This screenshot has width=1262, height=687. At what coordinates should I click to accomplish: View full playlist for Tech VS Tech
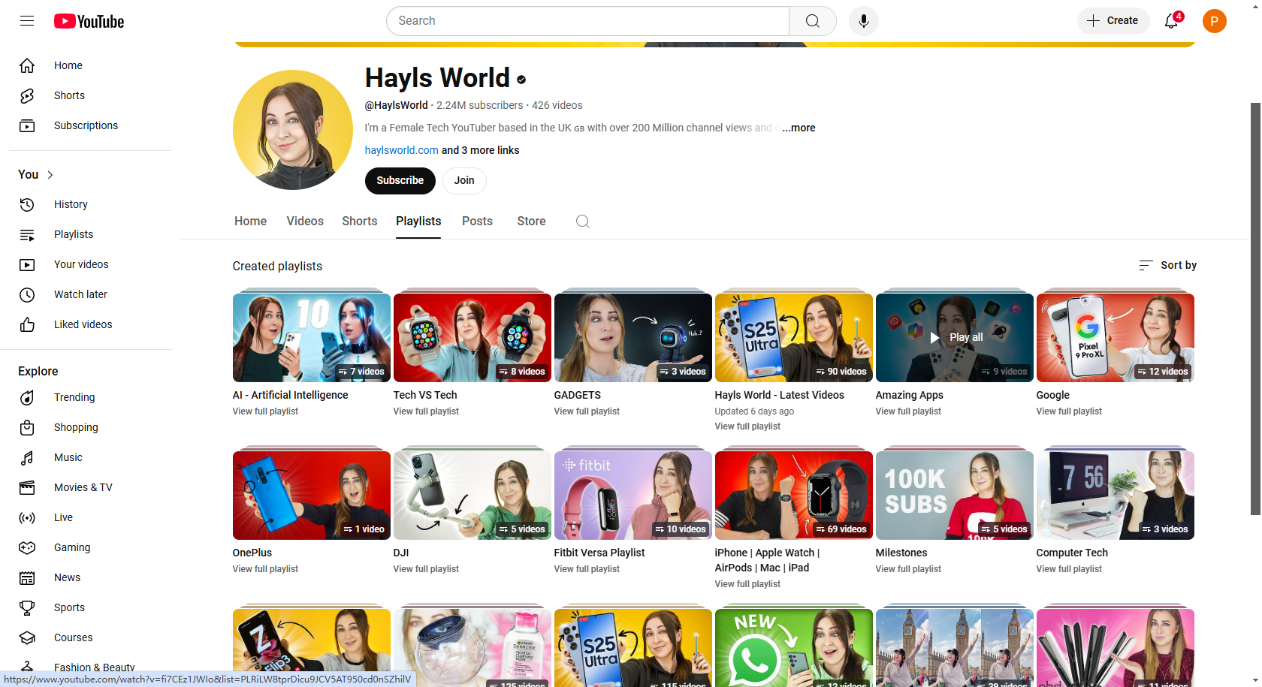coord(426,411)
